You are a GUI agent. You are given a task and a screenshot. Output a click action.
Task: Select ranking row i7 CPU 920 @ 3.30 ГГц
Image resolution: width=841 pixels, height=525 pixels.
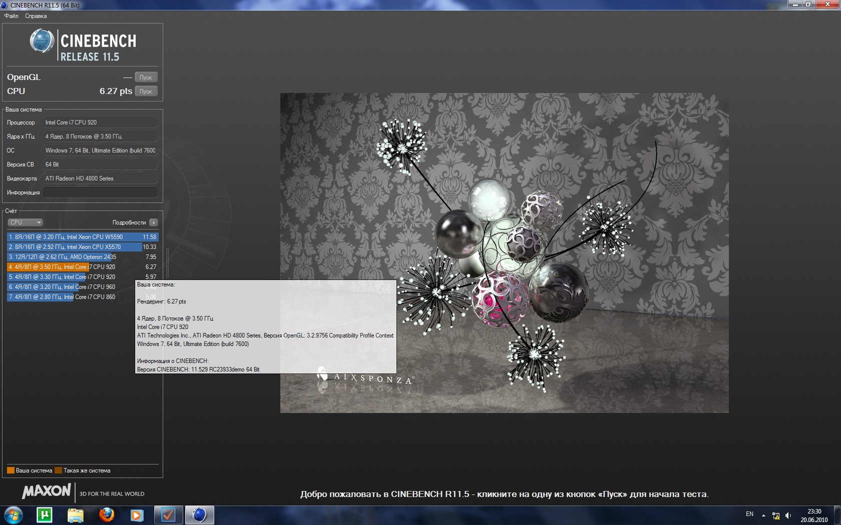click(x=83, y=277)
